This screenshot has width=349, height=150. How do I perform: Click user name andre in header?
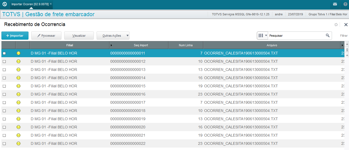pos(279,14)
